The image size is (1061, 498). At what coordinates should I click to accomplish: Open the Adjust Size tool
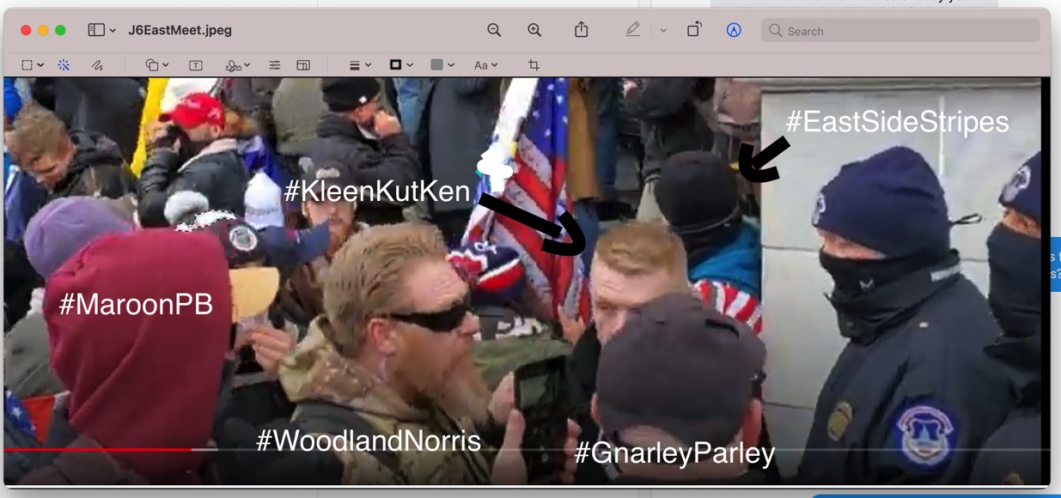(303, 65)
